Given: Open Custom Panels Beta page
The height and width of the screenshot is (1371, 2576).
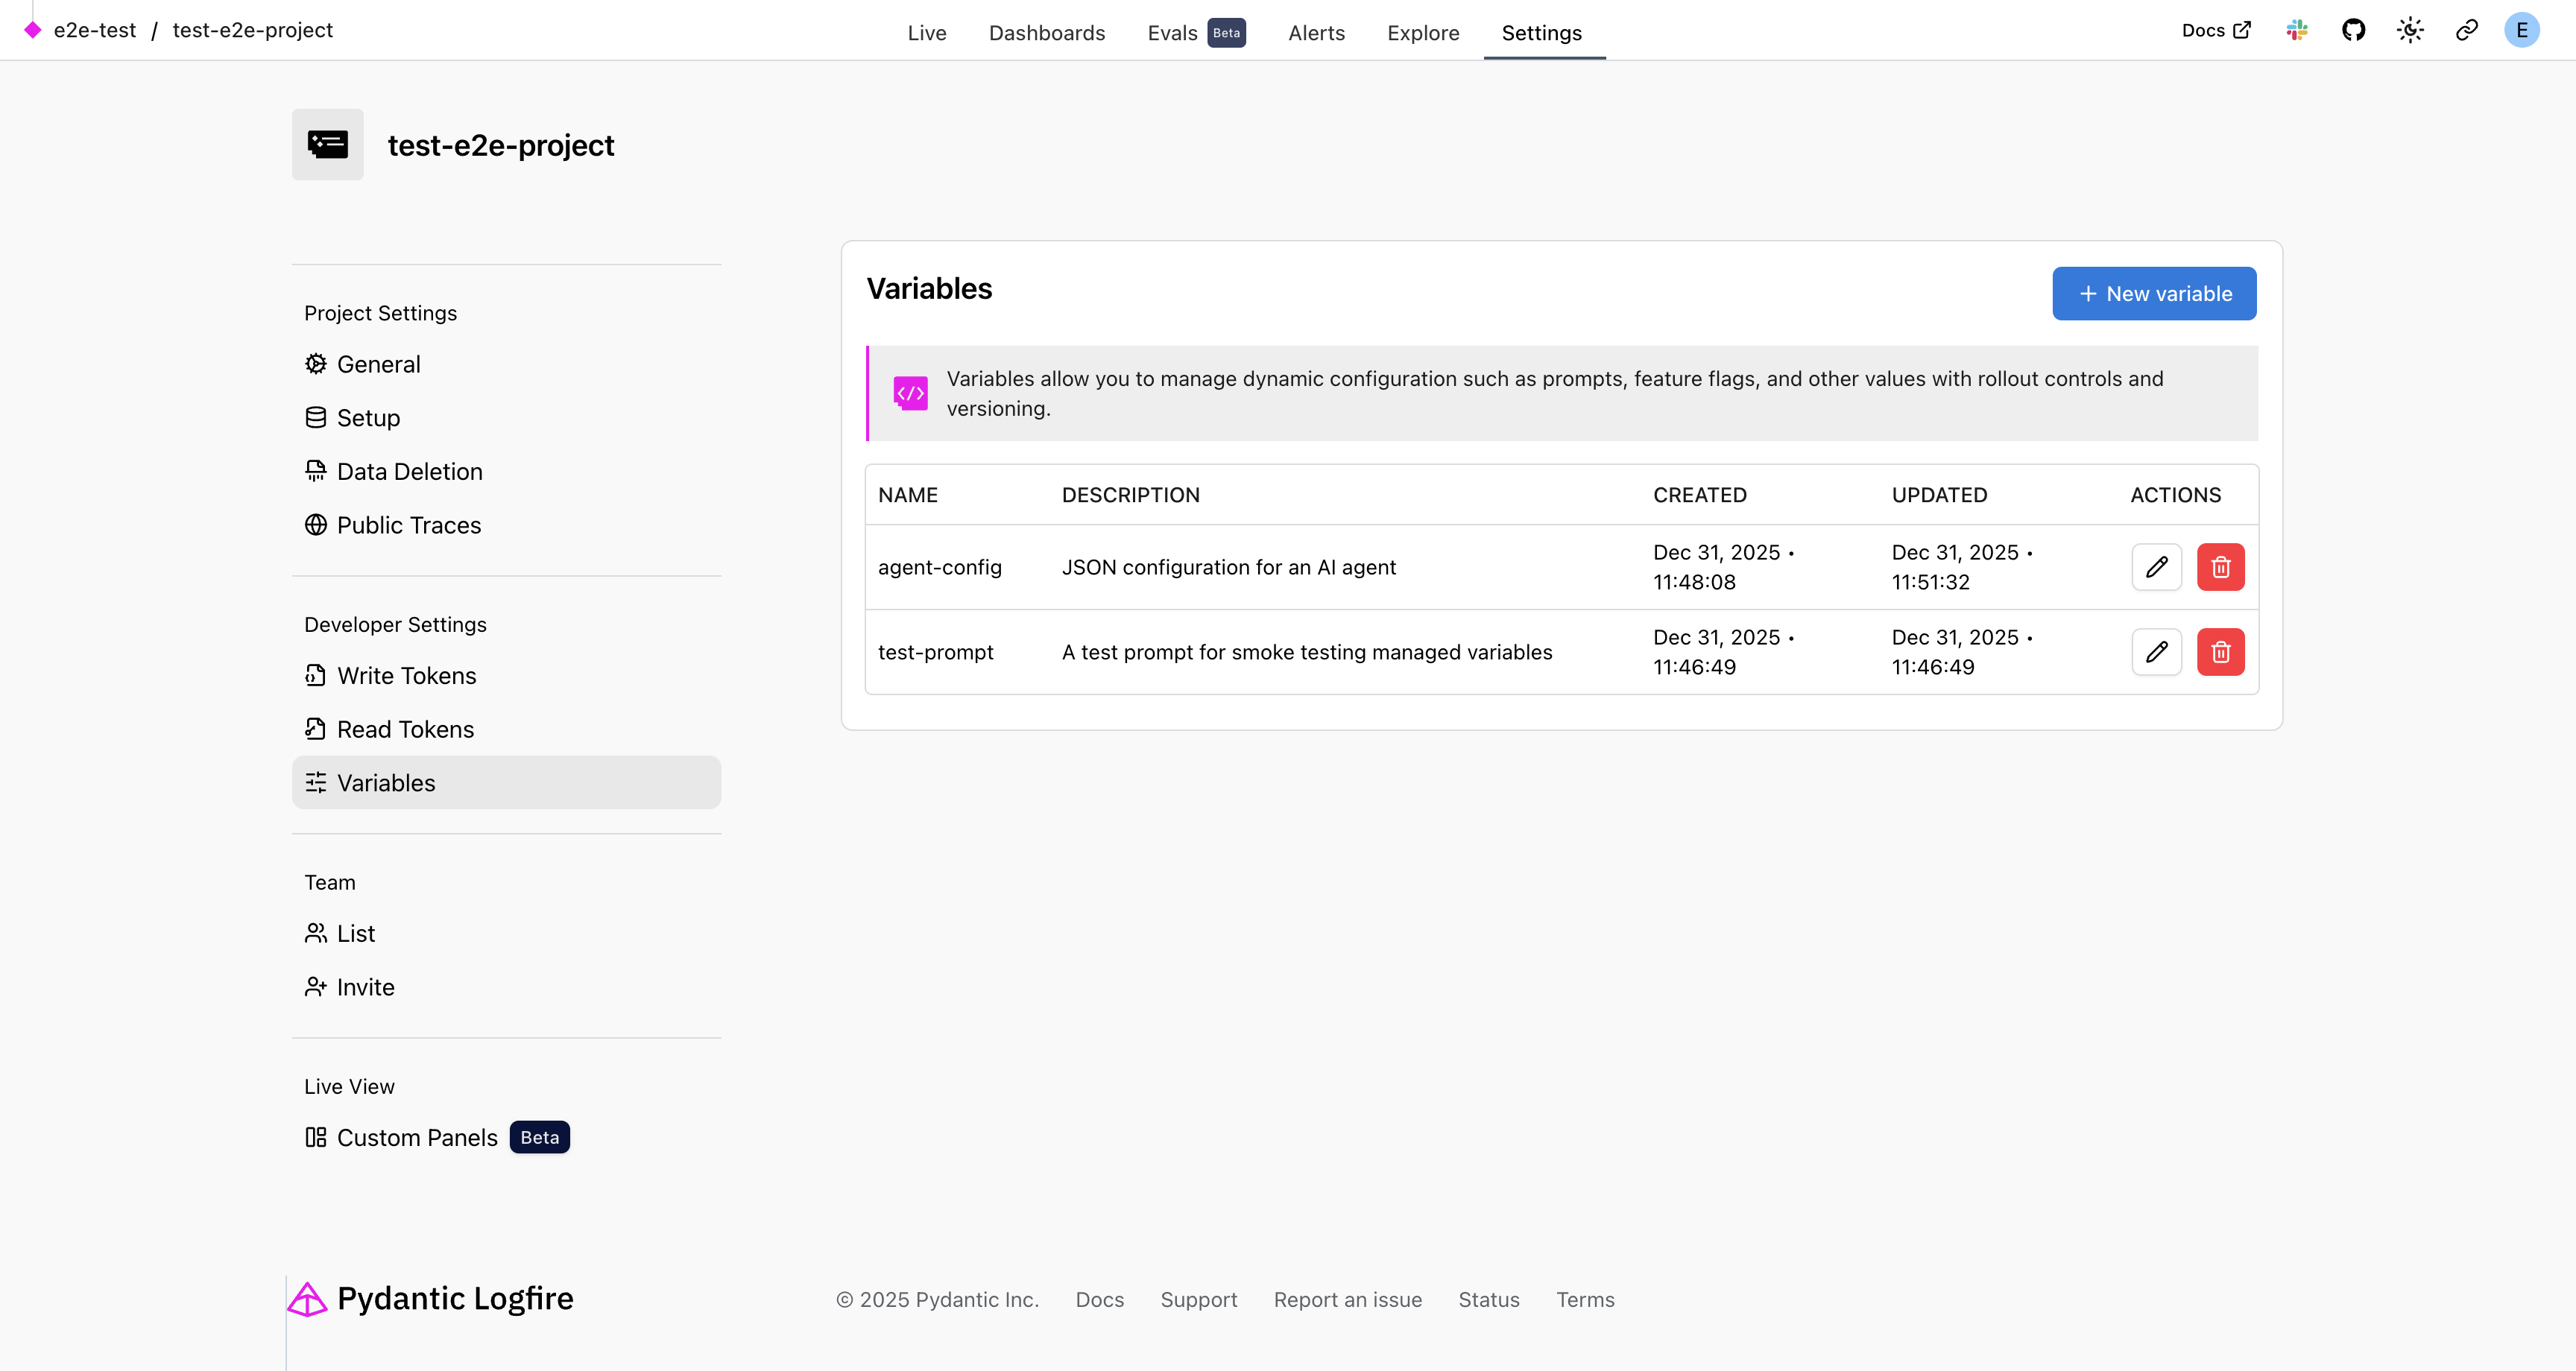Looking at the screenshot, I should point(417,1138).
